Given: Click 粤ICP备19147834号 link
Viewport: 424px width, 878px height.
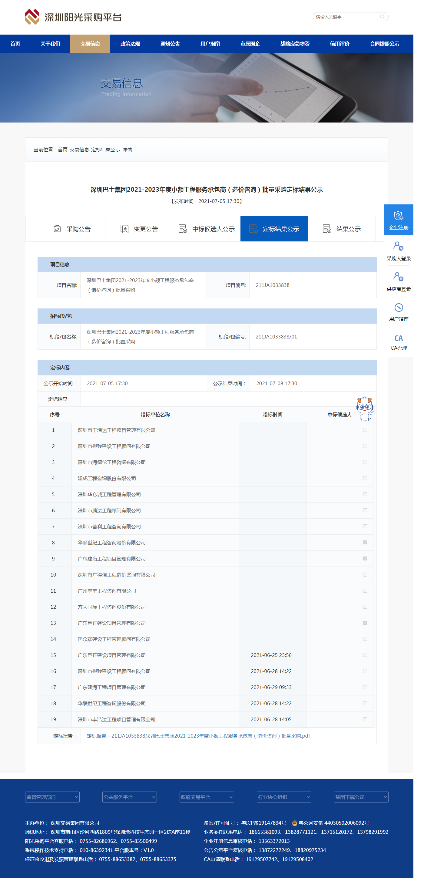Looking at the screenshot, I should click(x=264, y=823).
